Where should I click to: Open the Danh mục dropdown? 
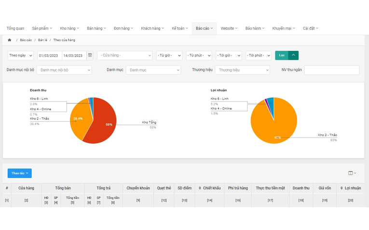pos(153,70)
